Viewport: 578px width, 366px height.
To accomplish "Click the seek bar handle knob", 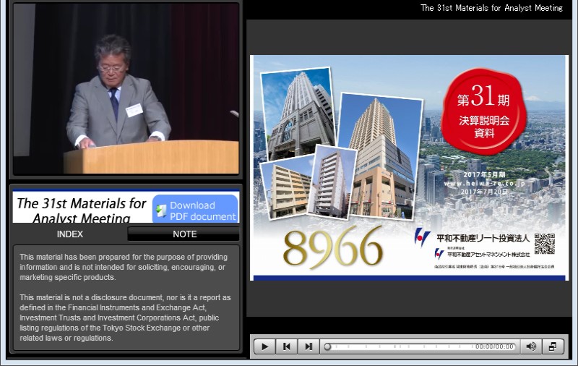I will pyautogui.click(x=327, y=346).
